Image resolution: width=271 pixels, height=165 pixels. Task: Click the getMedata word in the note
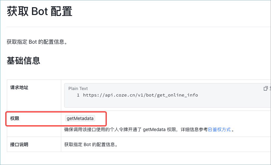tap(154, 129)
